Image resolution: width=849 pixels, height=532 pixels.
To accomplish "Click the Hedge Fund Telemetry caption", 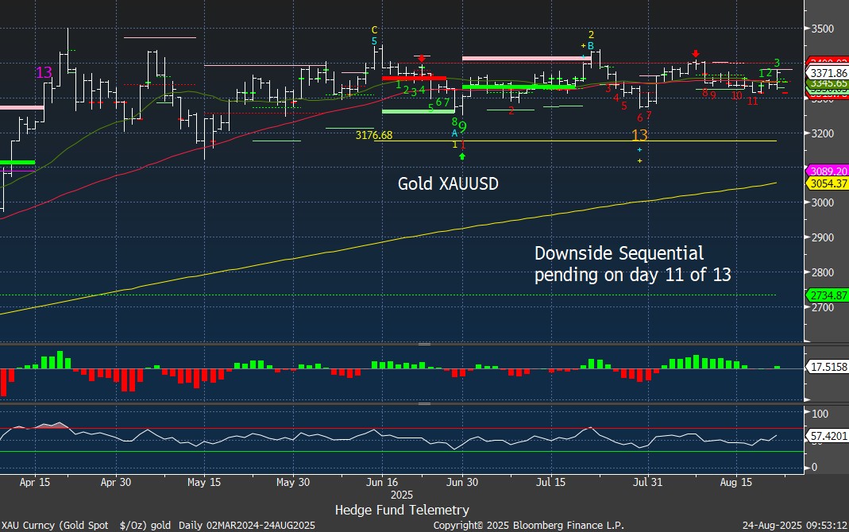I will click(x=402, y=510).
